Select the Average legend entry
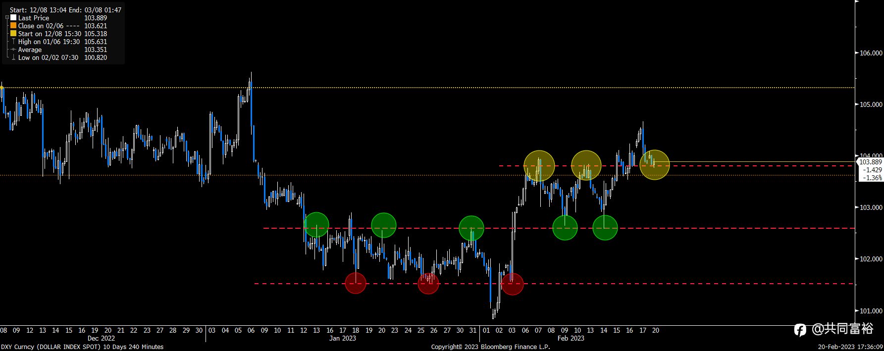 click(30, 50)
